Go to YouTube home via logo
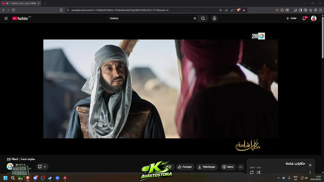324x182 pixels. click(x=20, y=18)
